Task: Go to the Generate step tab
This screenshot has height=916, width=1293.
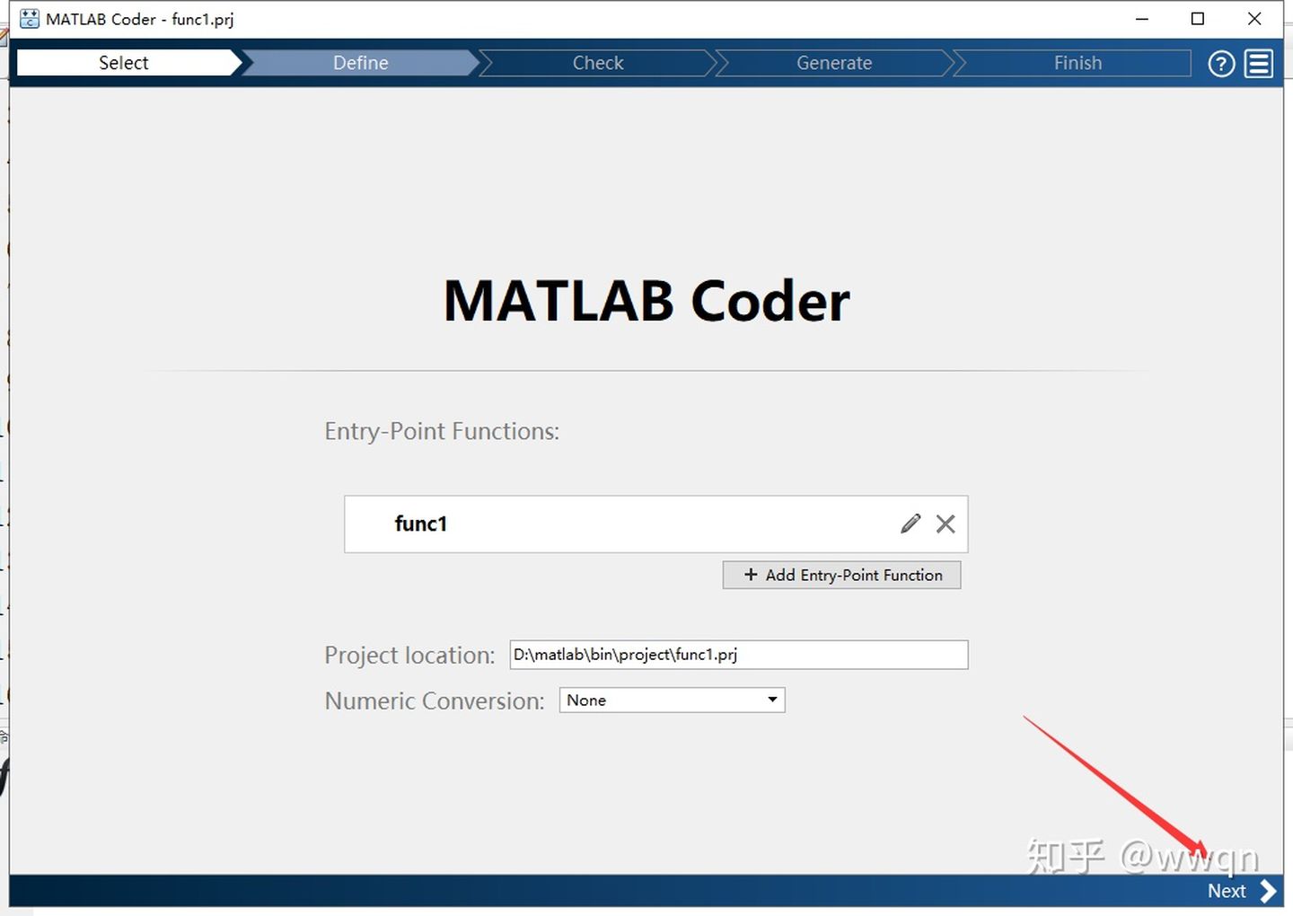Action: (834, 63)
